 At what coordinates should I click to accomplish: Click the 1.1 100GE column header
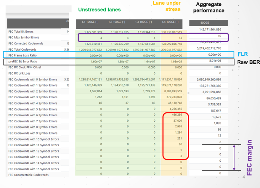point(90,22)
